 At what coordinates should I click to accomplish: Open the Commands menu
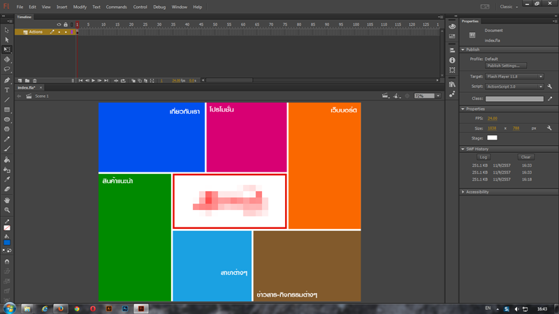(116, 7)
